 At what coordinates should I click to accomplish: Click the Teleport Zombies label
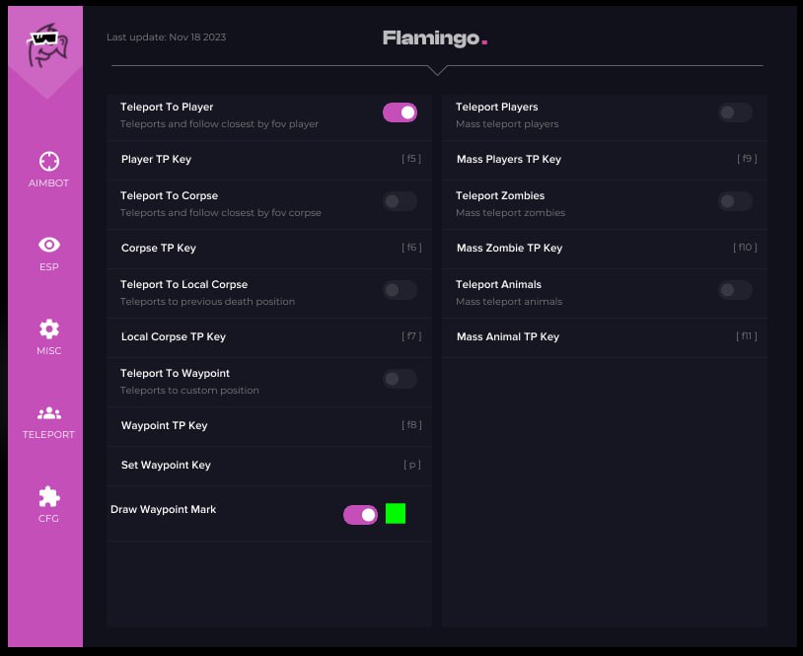500,195
